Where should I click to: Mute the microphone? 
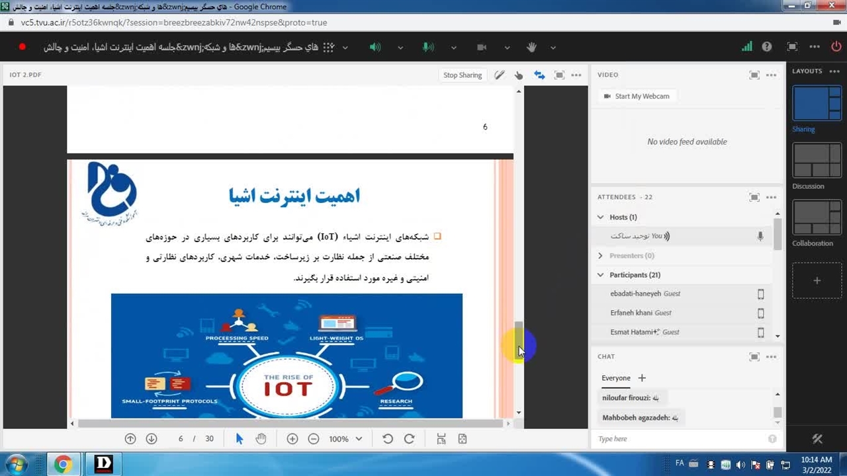(x=428, y=47)
